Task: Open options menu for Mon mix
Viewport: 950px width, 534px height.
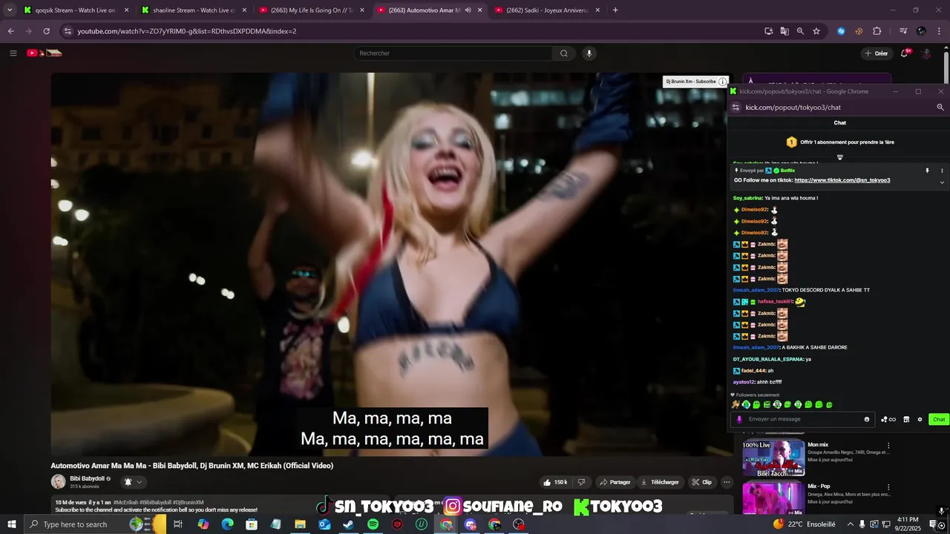Action: [888, 446]
